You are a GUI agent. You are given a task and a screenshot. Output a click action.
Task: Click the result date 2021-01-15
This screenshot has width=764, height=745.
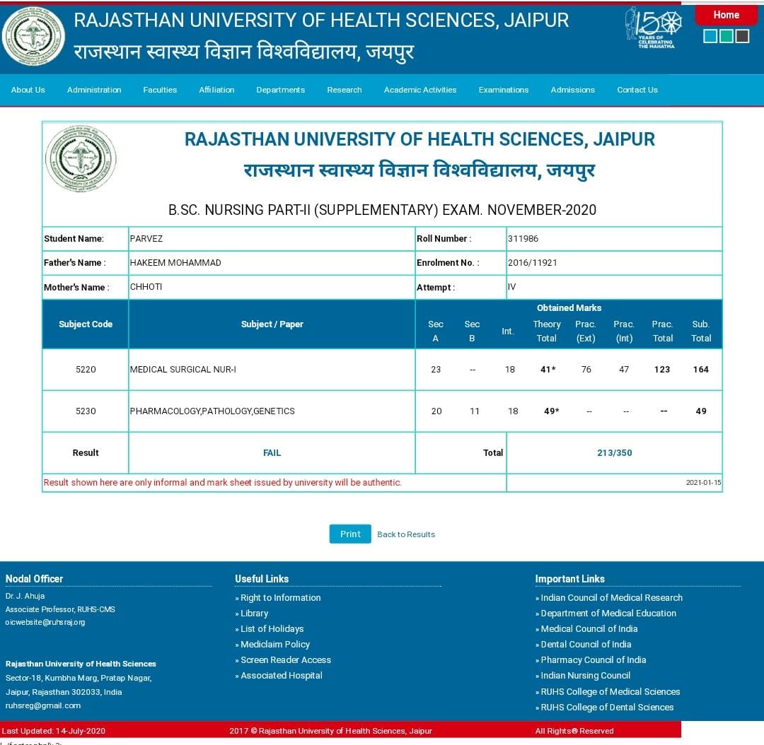coord(703,483)
